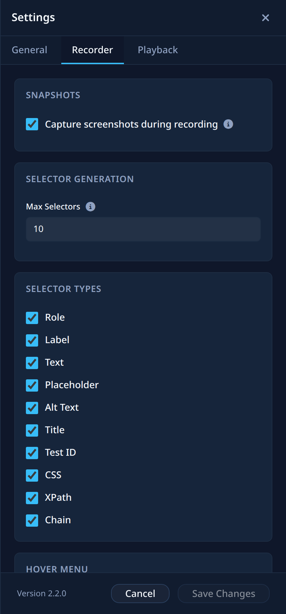Click the Cancel button
The width and height of the screenshot is (286, 614).
[x=140, y=594]
